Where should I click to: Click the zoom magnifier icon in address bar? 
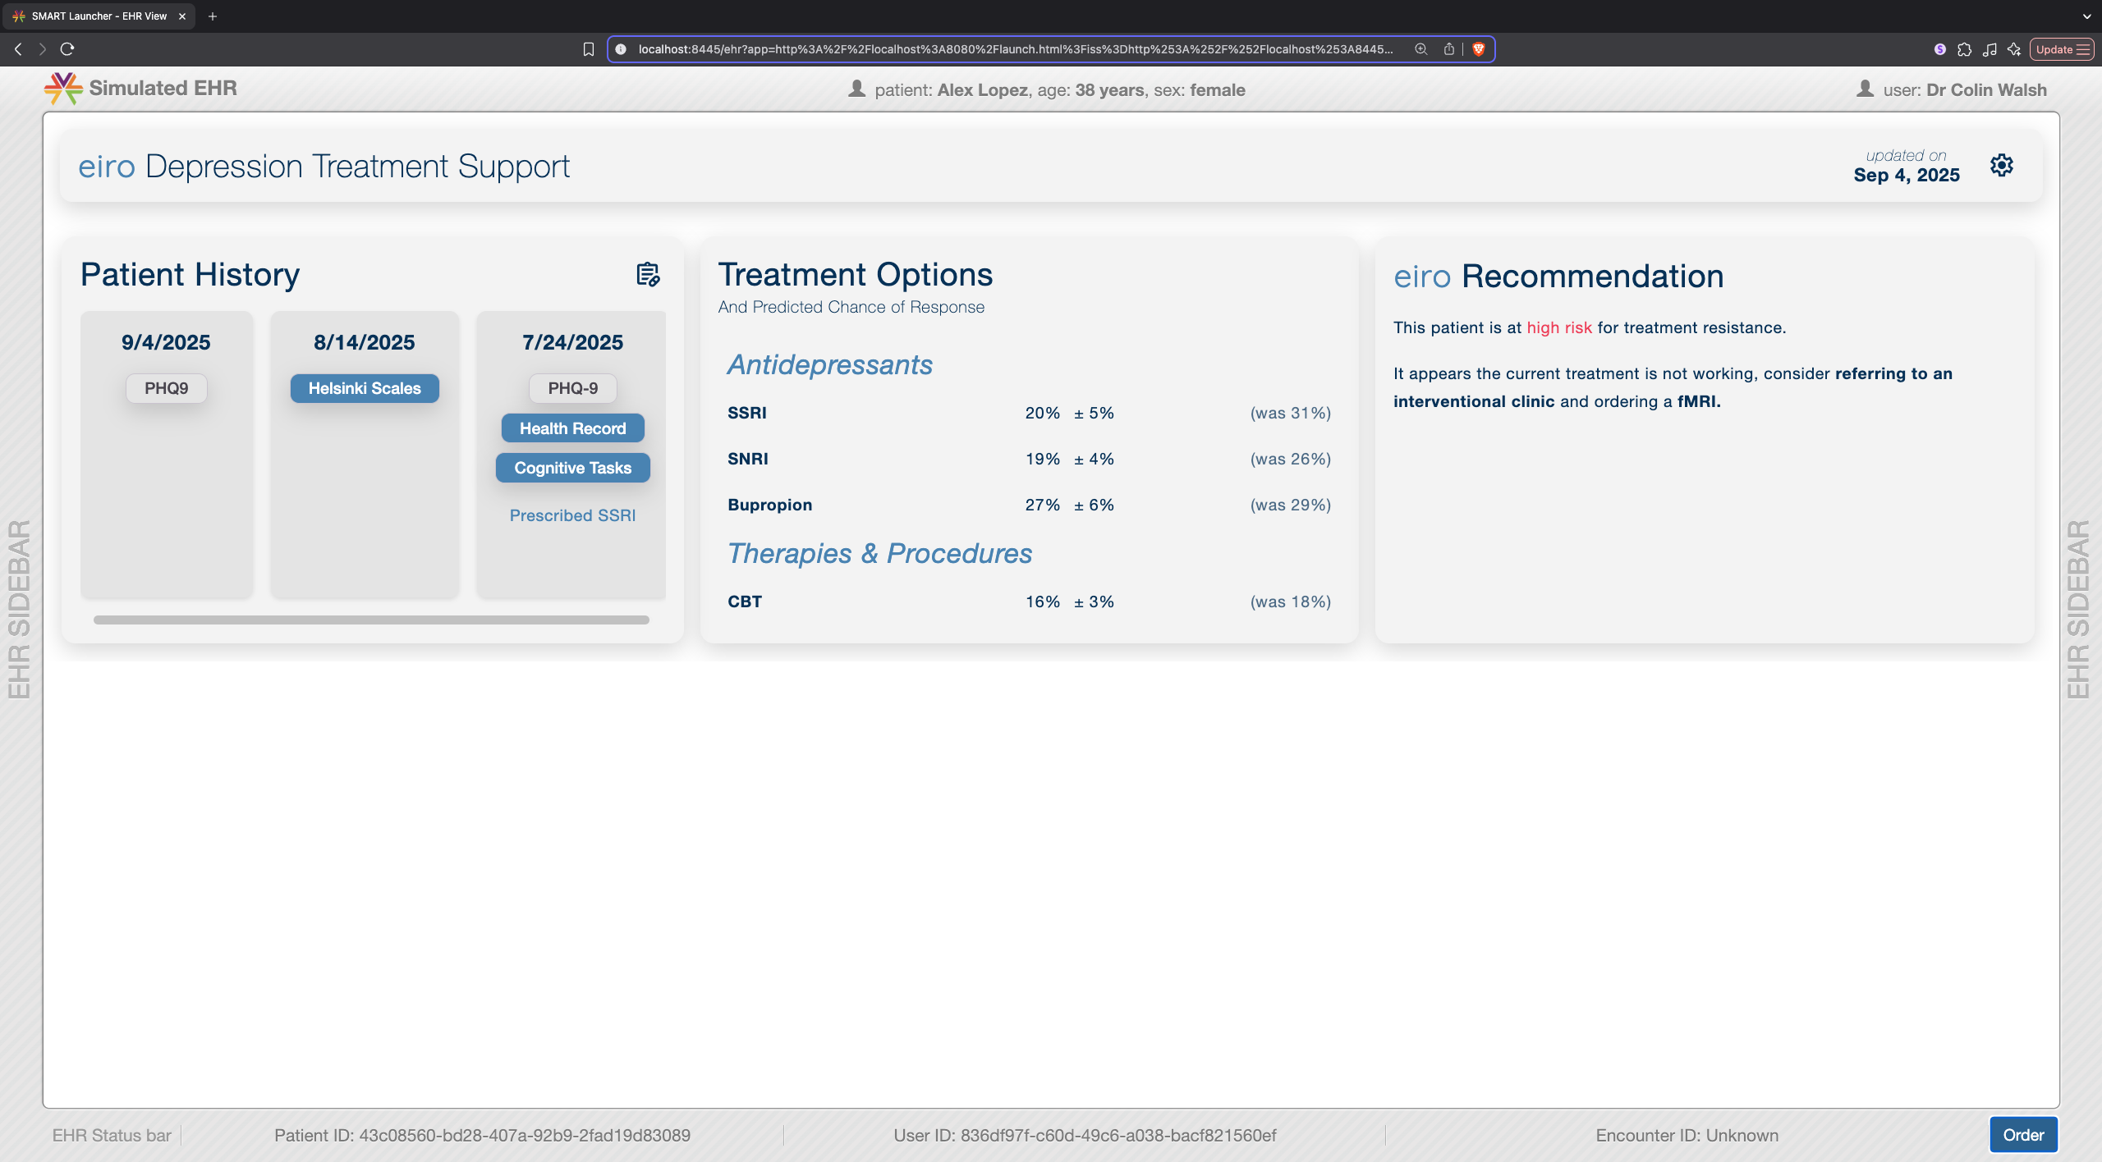pos(1420,49)
